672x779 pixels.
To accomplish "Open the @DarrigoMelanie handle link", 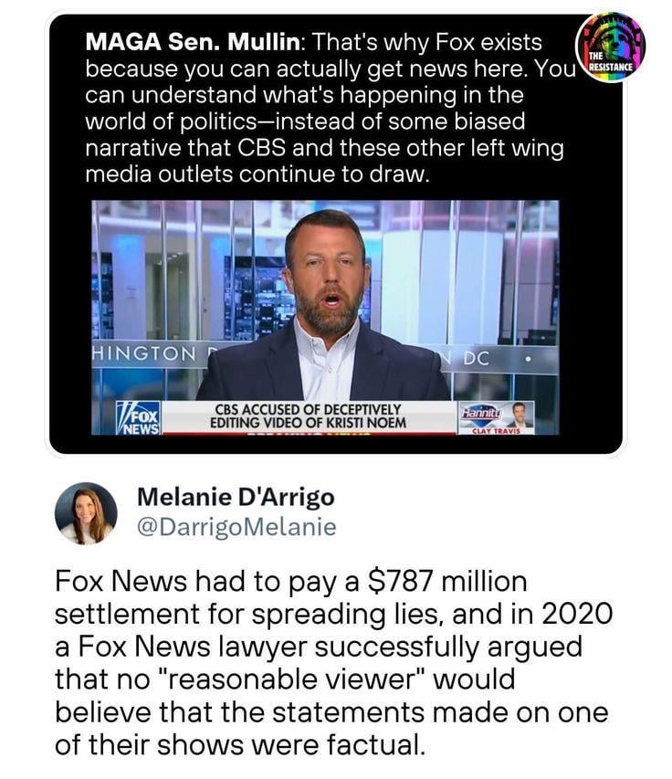I will (236, 527).
